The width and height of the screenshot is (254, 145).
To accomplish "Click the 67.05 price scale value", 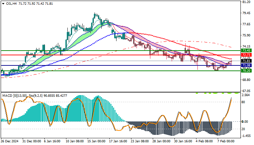I will [x=247, y=91].
